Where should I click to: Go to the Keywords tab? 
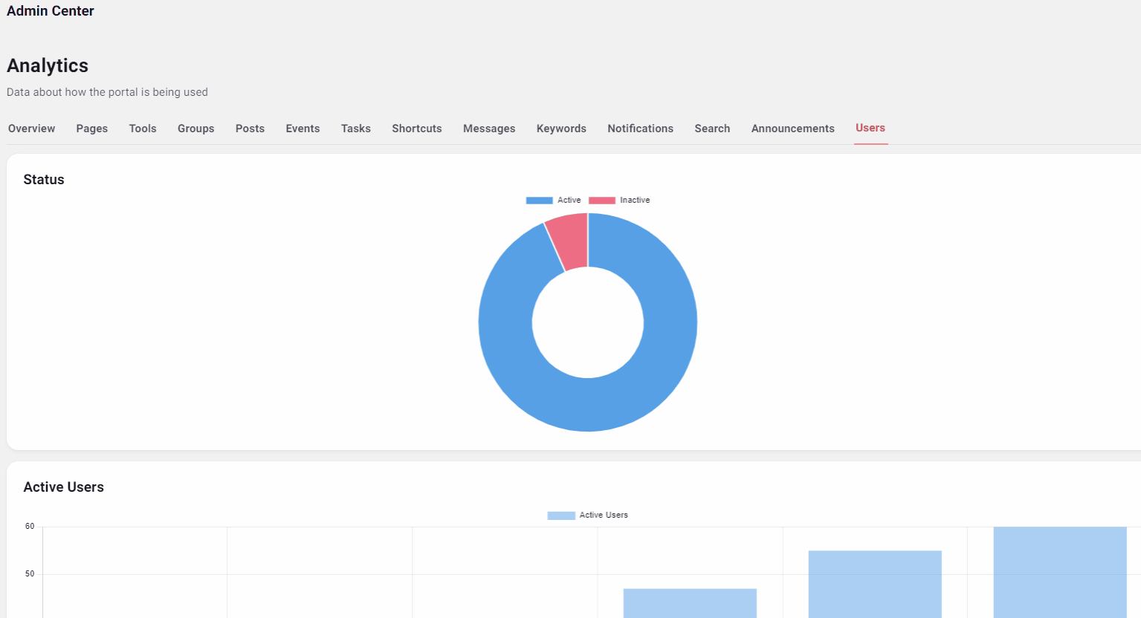point(561,129)
